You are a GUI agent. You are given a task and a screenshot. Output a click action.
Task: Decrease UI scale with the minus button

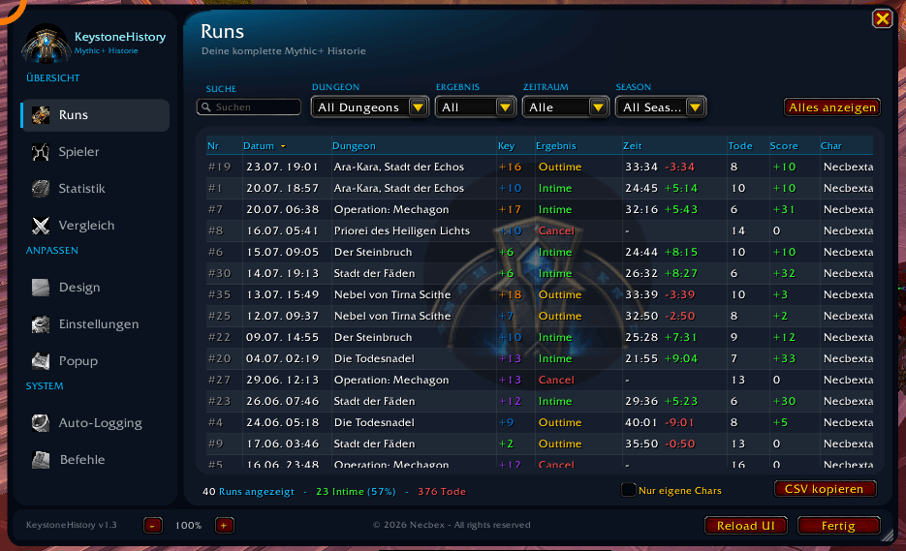tap(152, 525)
